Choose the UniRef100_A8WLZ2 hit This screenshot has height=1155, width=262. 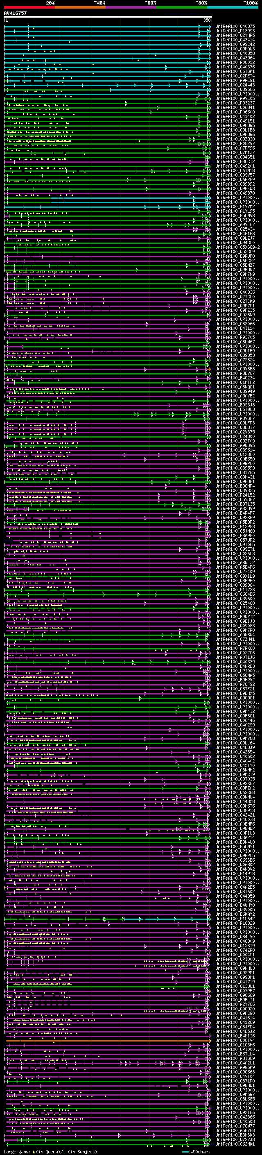(235, 563)
